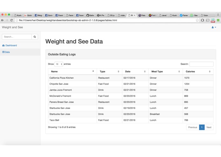Click the magnifier search button in sidebar

point(35,37)
